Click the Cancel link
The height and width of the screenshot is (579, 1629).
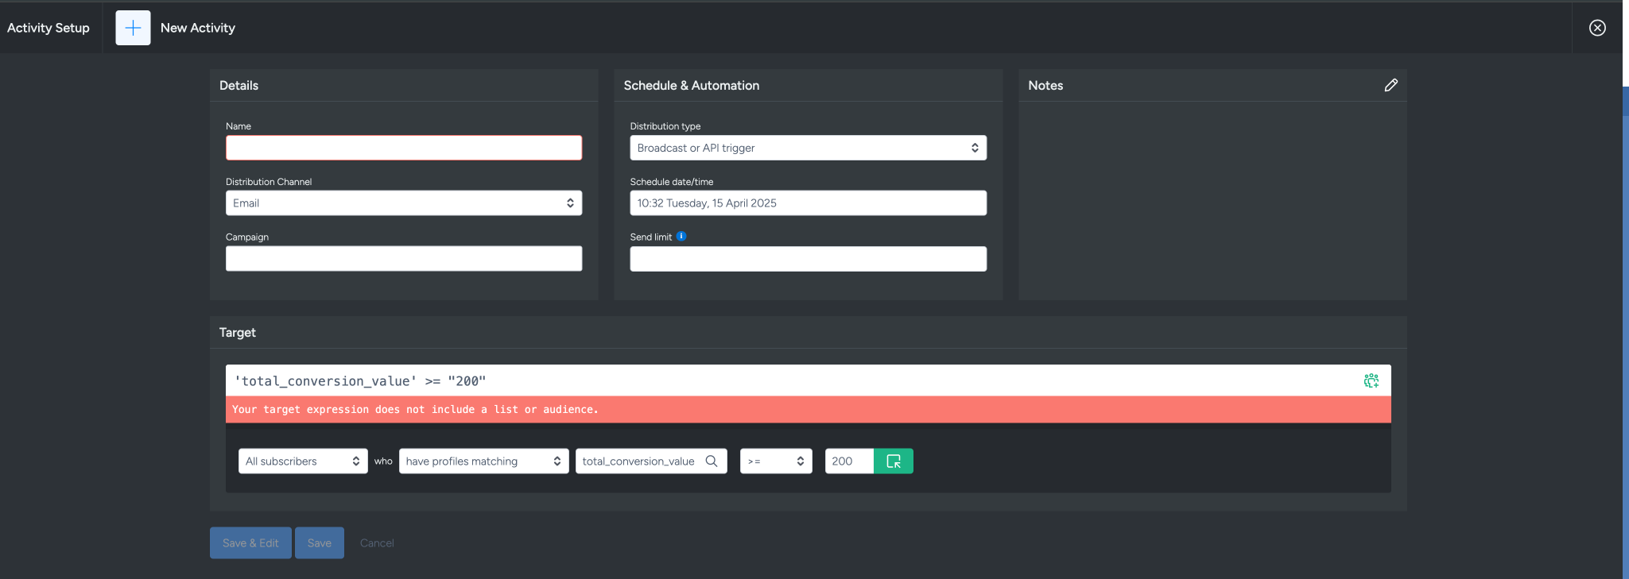pyautogui.click(x=377, y=543)
